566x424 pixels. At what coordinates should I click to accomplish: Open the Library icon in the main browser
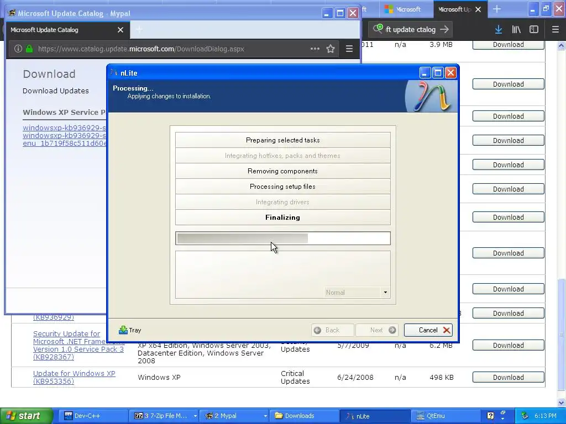pyautogui.click(x=516, y=30)
